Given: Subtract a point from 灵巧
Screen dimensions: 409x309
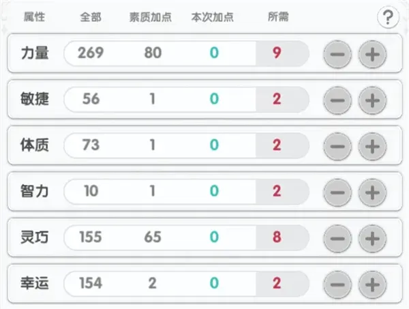Looking at the screenshot, I should pyautogui.click(x=337, y=238).
